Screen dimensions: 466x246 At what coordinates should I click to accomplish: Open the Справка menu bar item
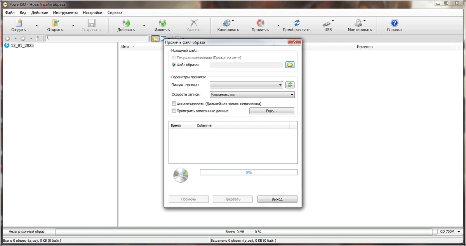pos(115,12)
